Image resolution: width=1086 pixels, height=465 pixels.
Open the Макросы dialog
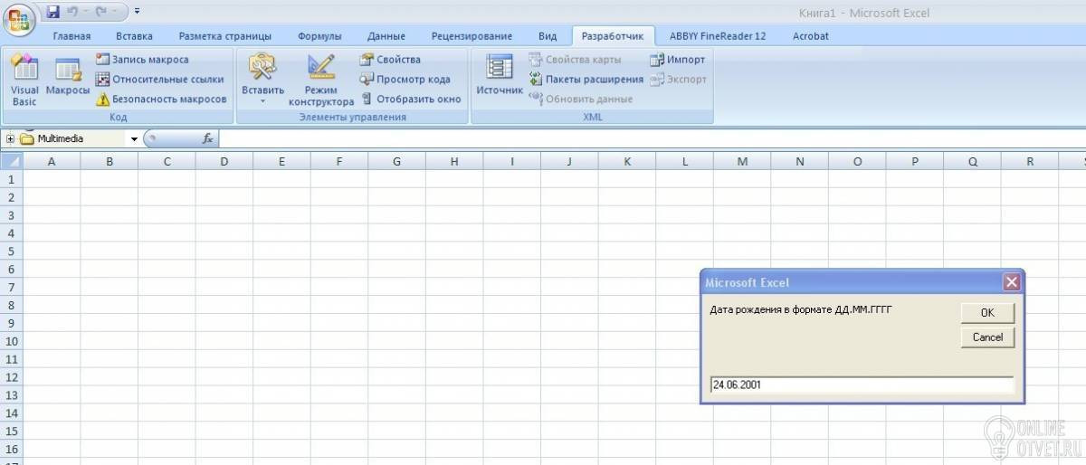pos(68,76)
